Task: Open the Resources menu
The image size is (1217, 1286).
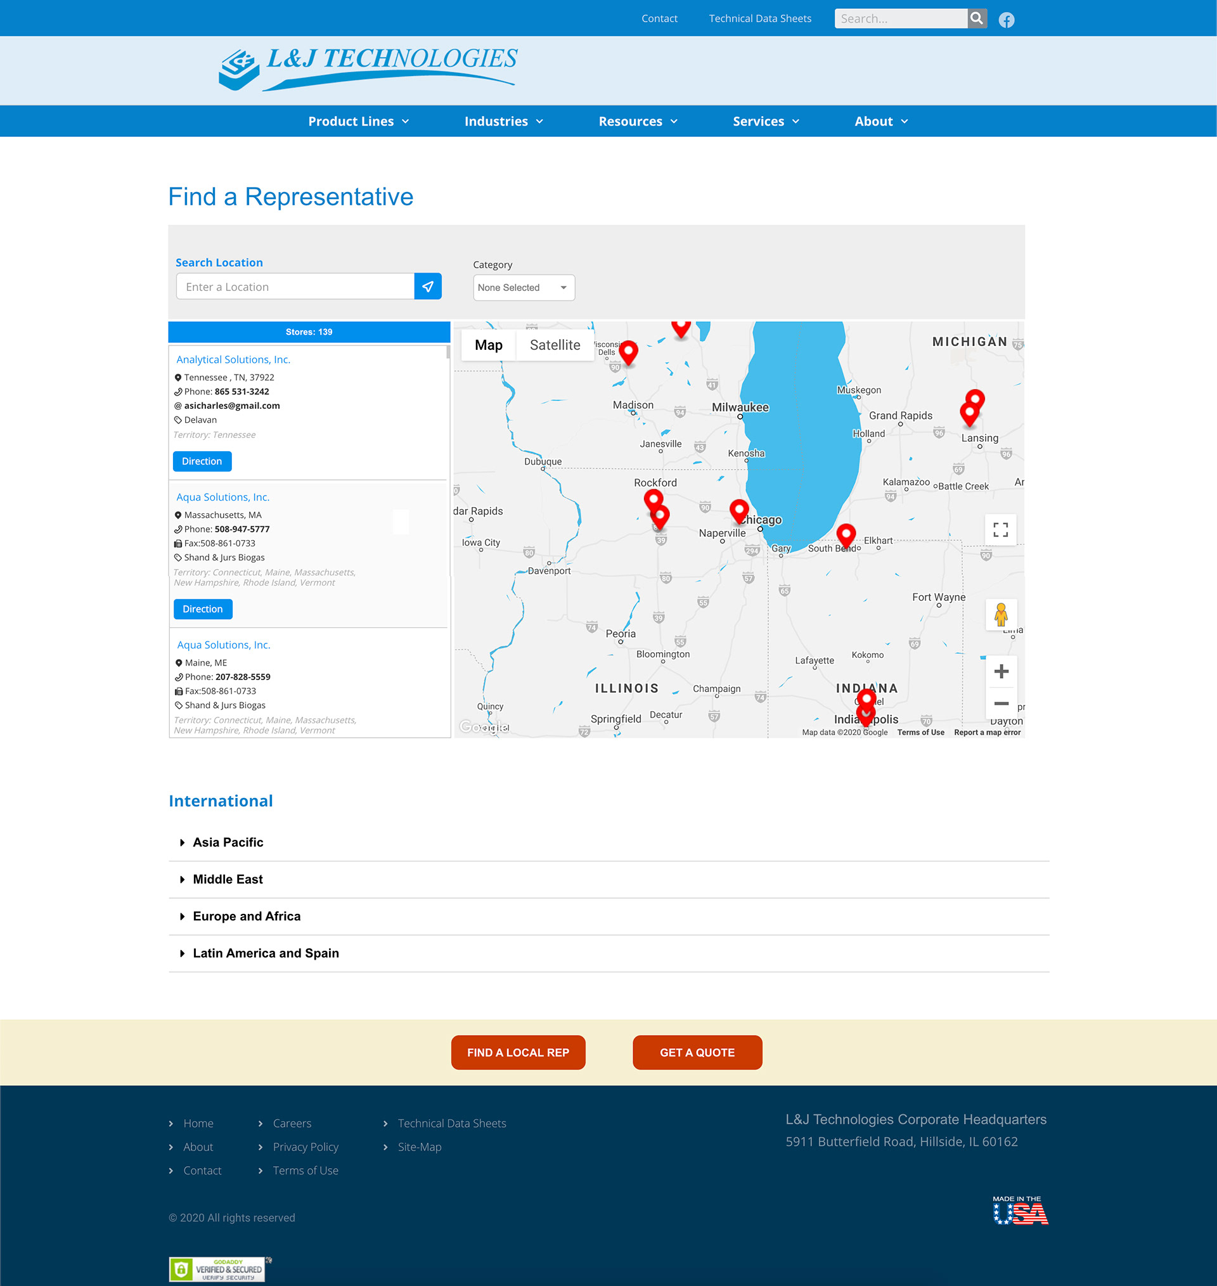Action: point(638,121)
